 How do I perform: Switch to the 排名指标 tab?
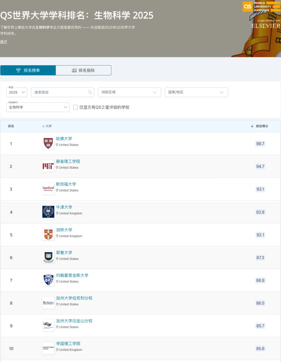[x=84, y=70]
